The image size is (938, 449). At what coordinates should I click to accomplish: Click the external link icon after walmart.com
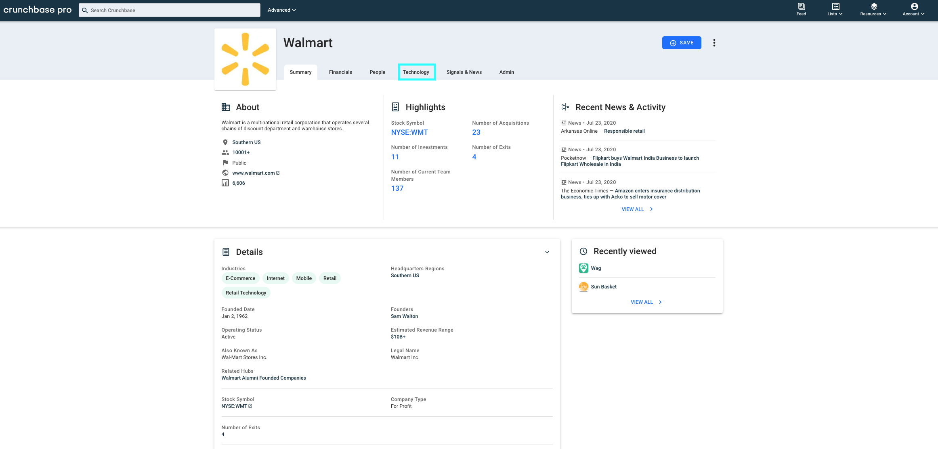[x=278, y=173]
